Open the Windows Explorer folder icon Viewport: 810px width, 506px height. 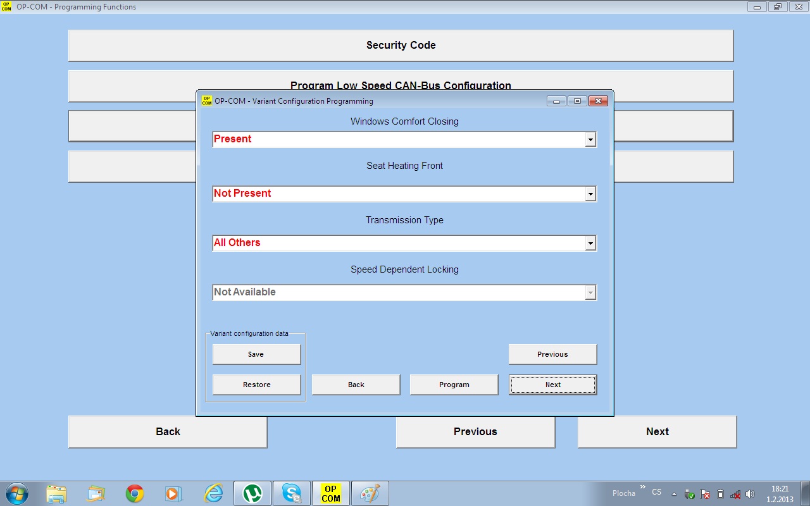point(56,493)
